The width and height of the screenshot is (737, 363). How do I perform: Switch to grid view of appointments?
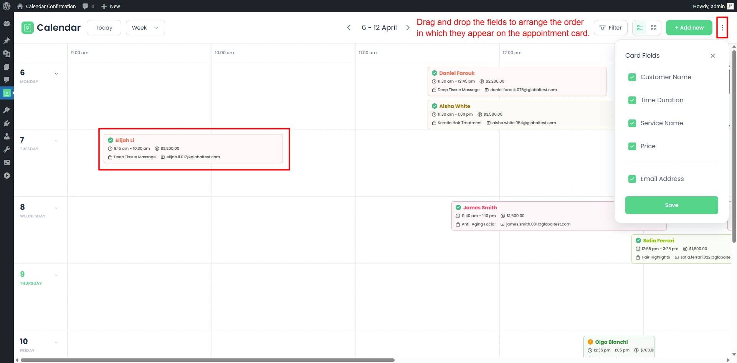tap(654, 27)
